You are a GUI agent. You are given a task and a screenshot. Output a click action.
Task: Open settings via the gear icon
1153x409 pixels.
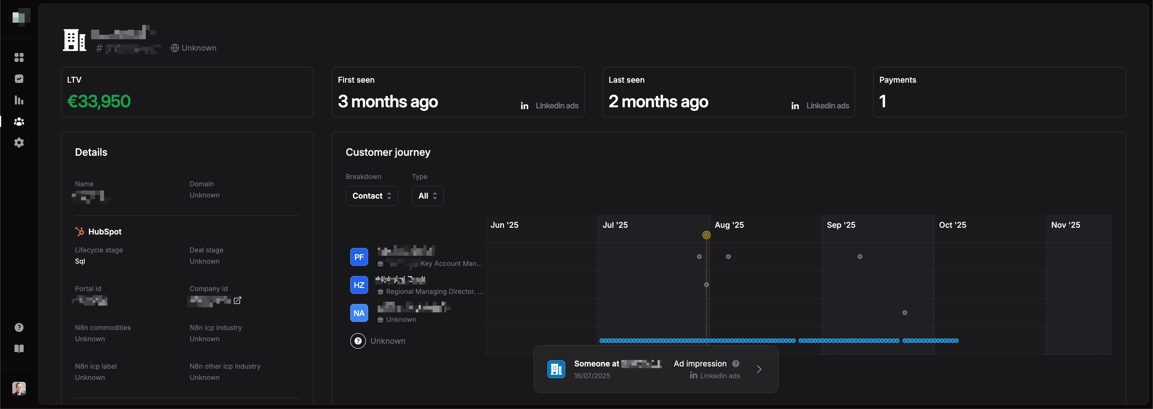click(19, 142)
